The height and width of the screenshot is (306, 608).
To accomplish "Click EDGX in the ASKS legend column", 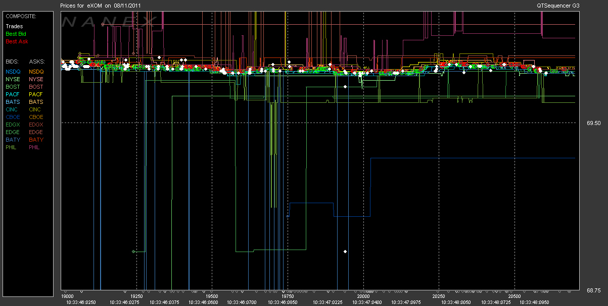I will coord(36,125).
